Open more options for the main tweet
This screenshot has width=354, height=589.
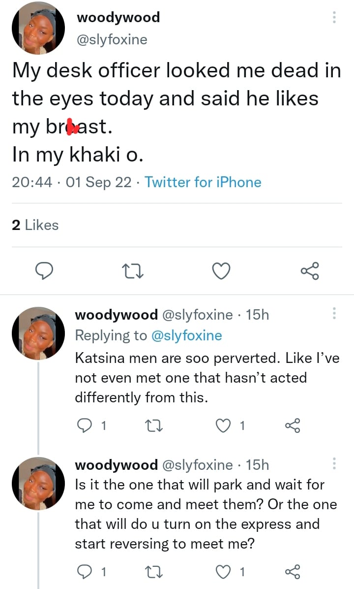click(x=334, y=18)
